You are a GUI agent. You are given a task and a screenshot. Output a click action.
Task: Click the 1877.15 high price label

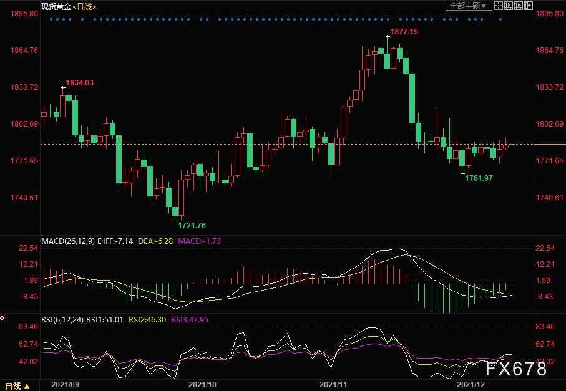[404, 32]
